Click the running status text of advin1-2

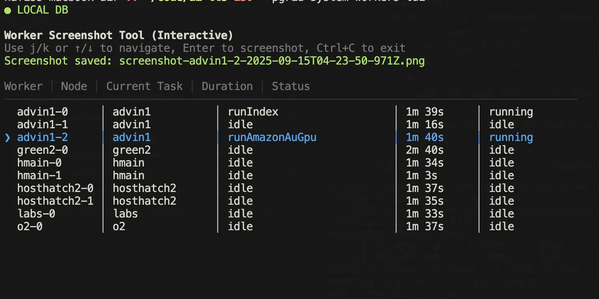coord(511,137)
